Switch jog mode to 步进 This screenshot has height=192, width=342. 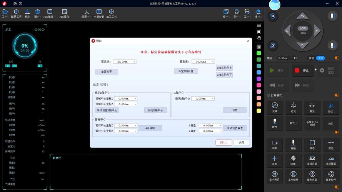coord(311,58)
